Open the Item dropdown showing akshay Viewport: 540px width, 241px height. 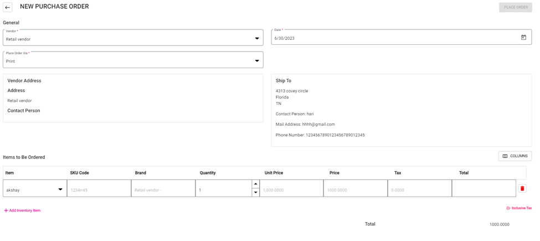click(x=60, y=189)
